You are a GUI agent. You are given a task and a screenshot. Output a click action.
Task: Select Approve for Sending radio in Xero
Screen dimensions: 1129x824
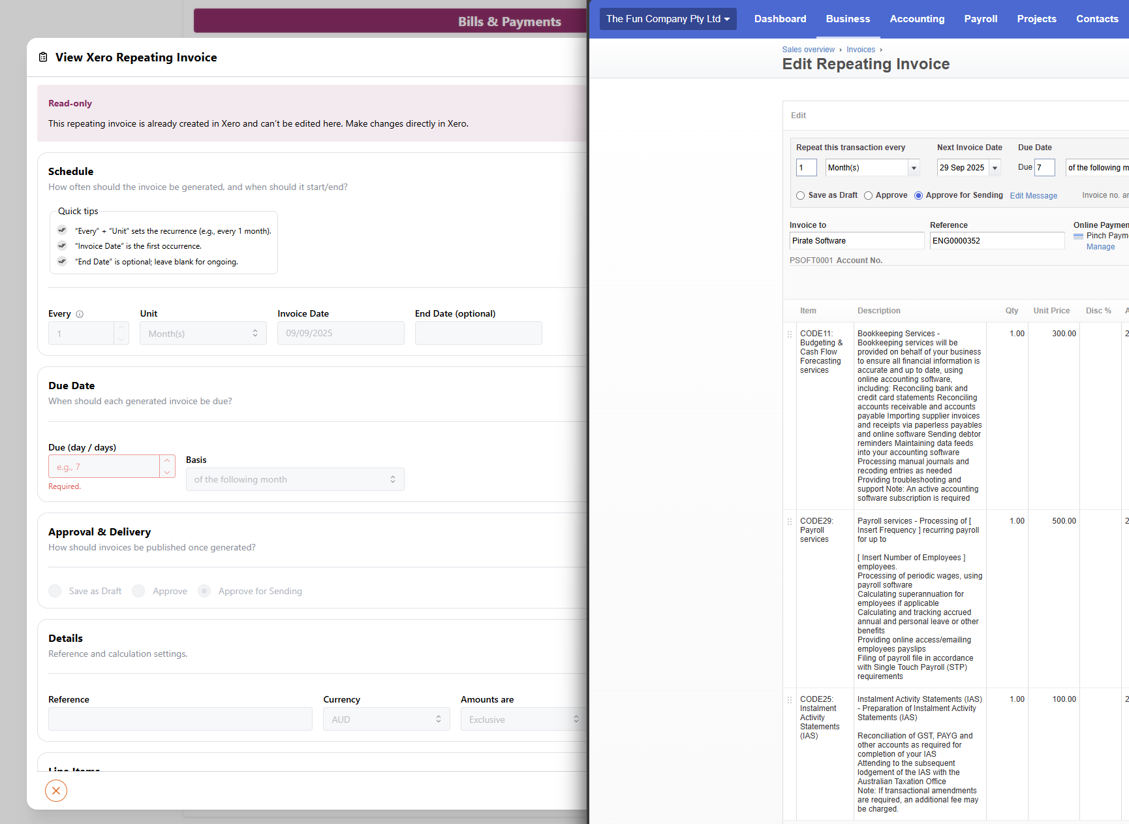pos(918,196)
